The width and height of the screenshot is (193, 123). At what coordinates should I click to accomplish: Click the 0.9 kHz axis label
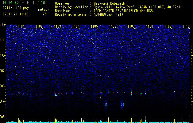3,71
